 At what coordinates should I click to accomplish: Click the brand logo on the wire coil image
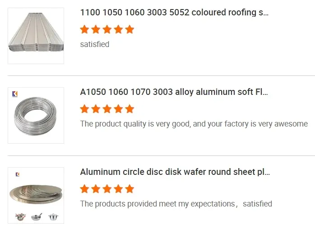coord(15,94)
